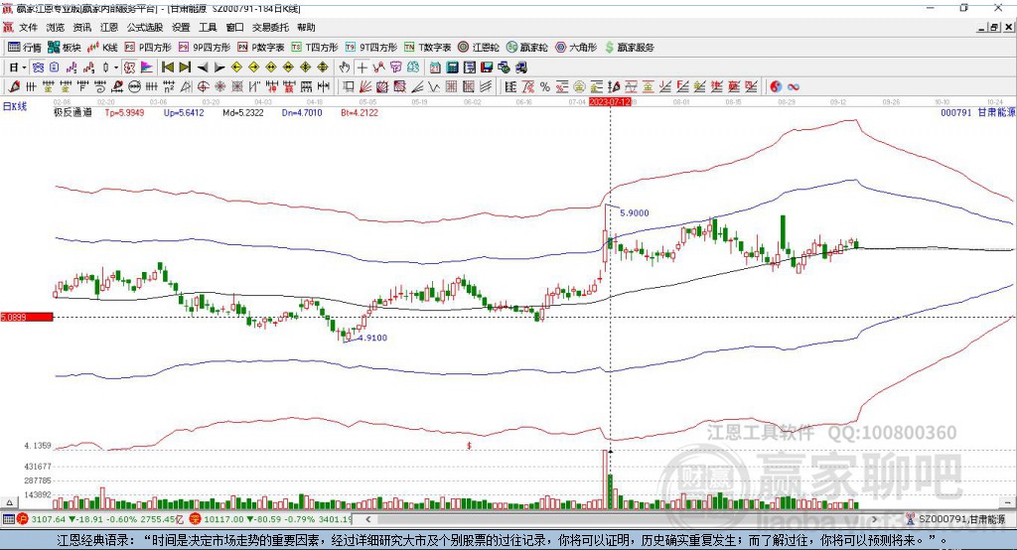1017x550 pixels.
Task: Open the 9P四方形 tool
Action: click(x=204, y=48)
